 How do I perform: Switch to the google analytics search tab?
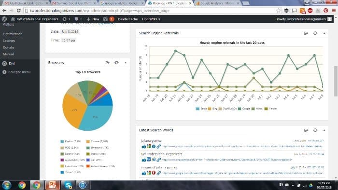122,3
